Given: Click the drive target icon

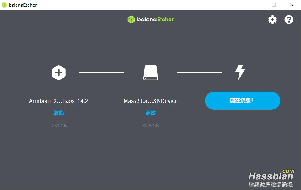Looking at the screenshot, I should (x=151, y=73).
